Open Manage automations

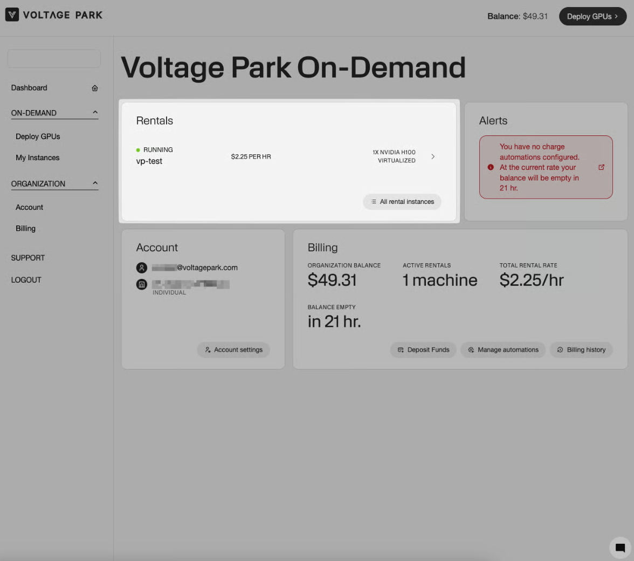tap(503, 350)
